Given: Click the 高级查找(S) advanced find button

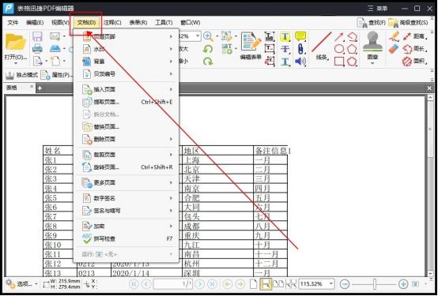Looking at the screenshot, I should tap(408, 23).
